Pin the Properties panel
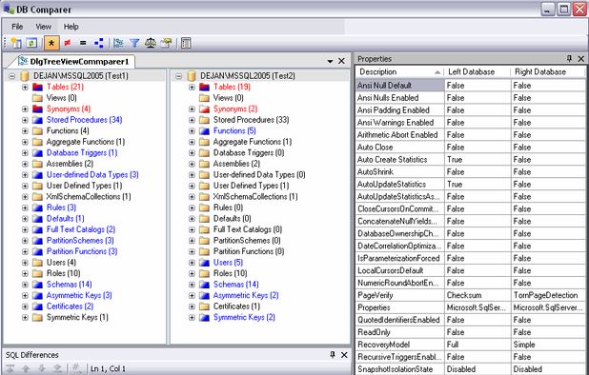The image size is (589, 375). pos(570,58)
